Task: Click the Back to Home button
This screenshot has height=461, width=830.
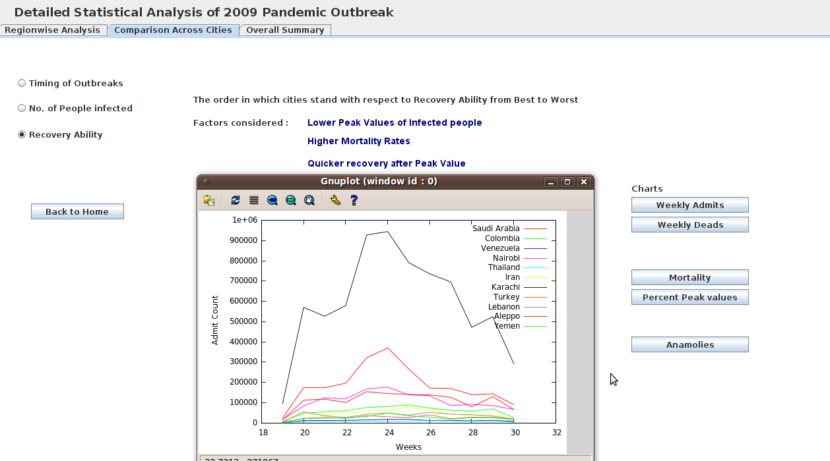Action: coord(77,211)
